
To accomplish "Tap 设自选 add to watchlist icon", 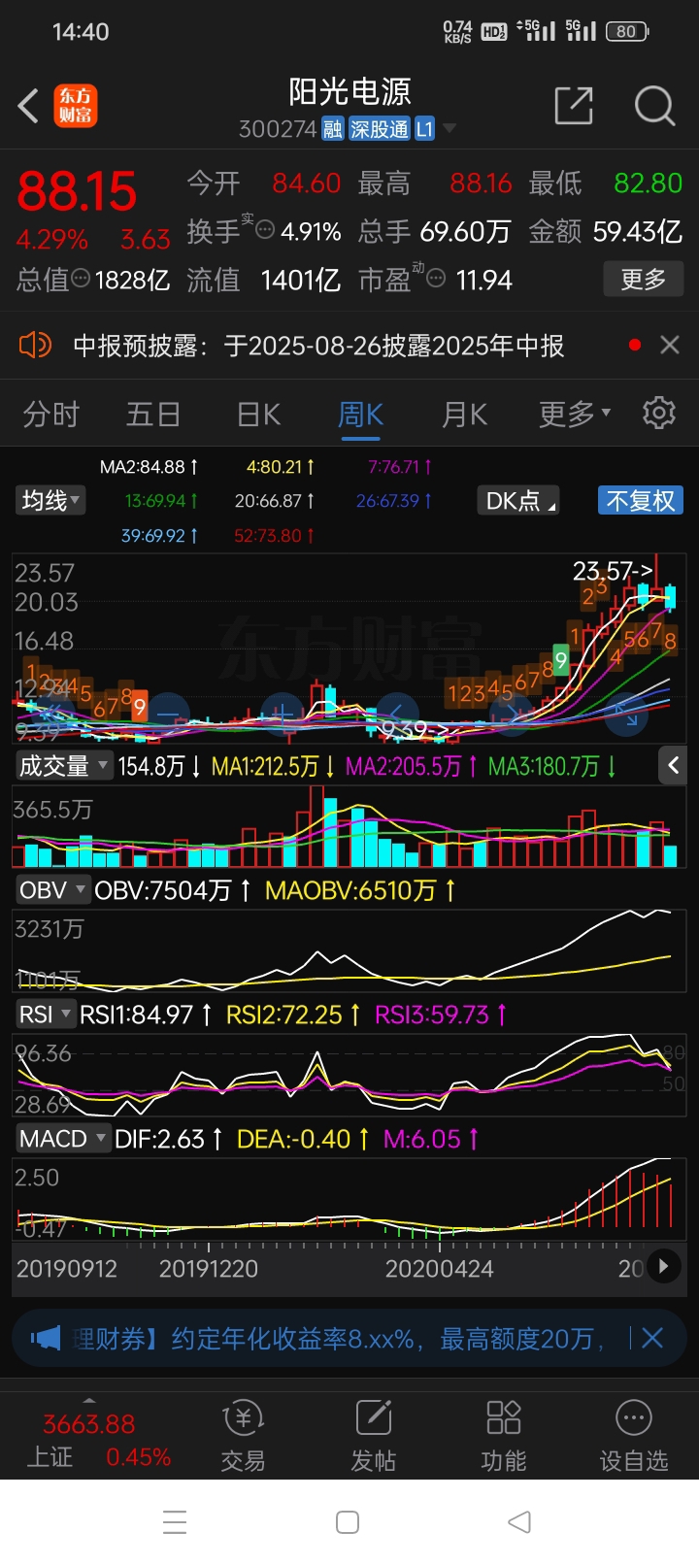I will tap(633, 1437).
